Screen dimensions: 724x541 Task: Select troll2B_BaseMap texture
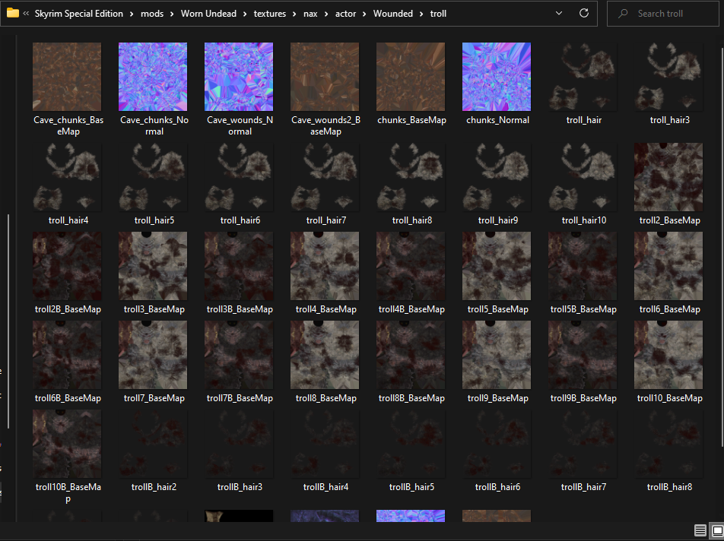68,273
